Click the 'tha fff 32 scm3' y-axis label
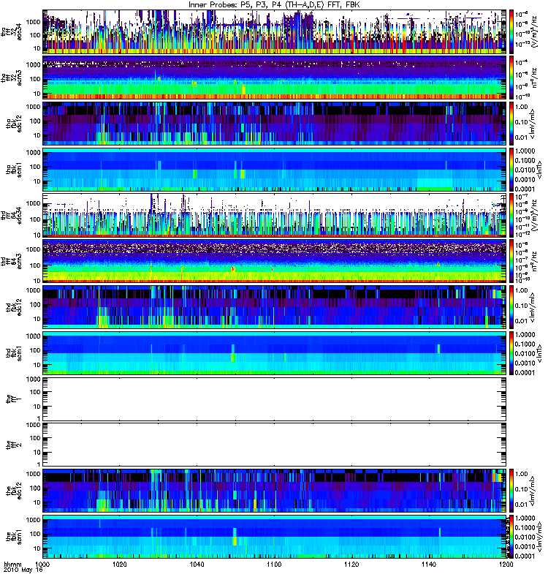548x585 pixels. [11, 78]
